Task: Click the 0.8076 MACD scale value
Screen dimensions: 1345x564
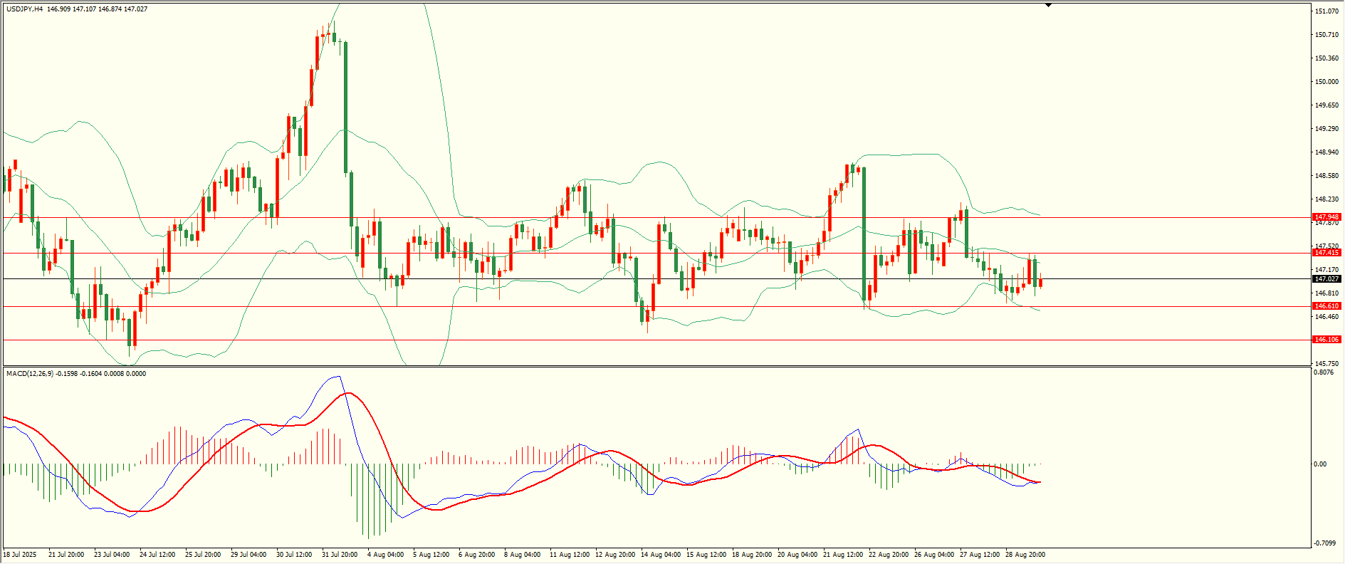Action: tap(1324, 372)
